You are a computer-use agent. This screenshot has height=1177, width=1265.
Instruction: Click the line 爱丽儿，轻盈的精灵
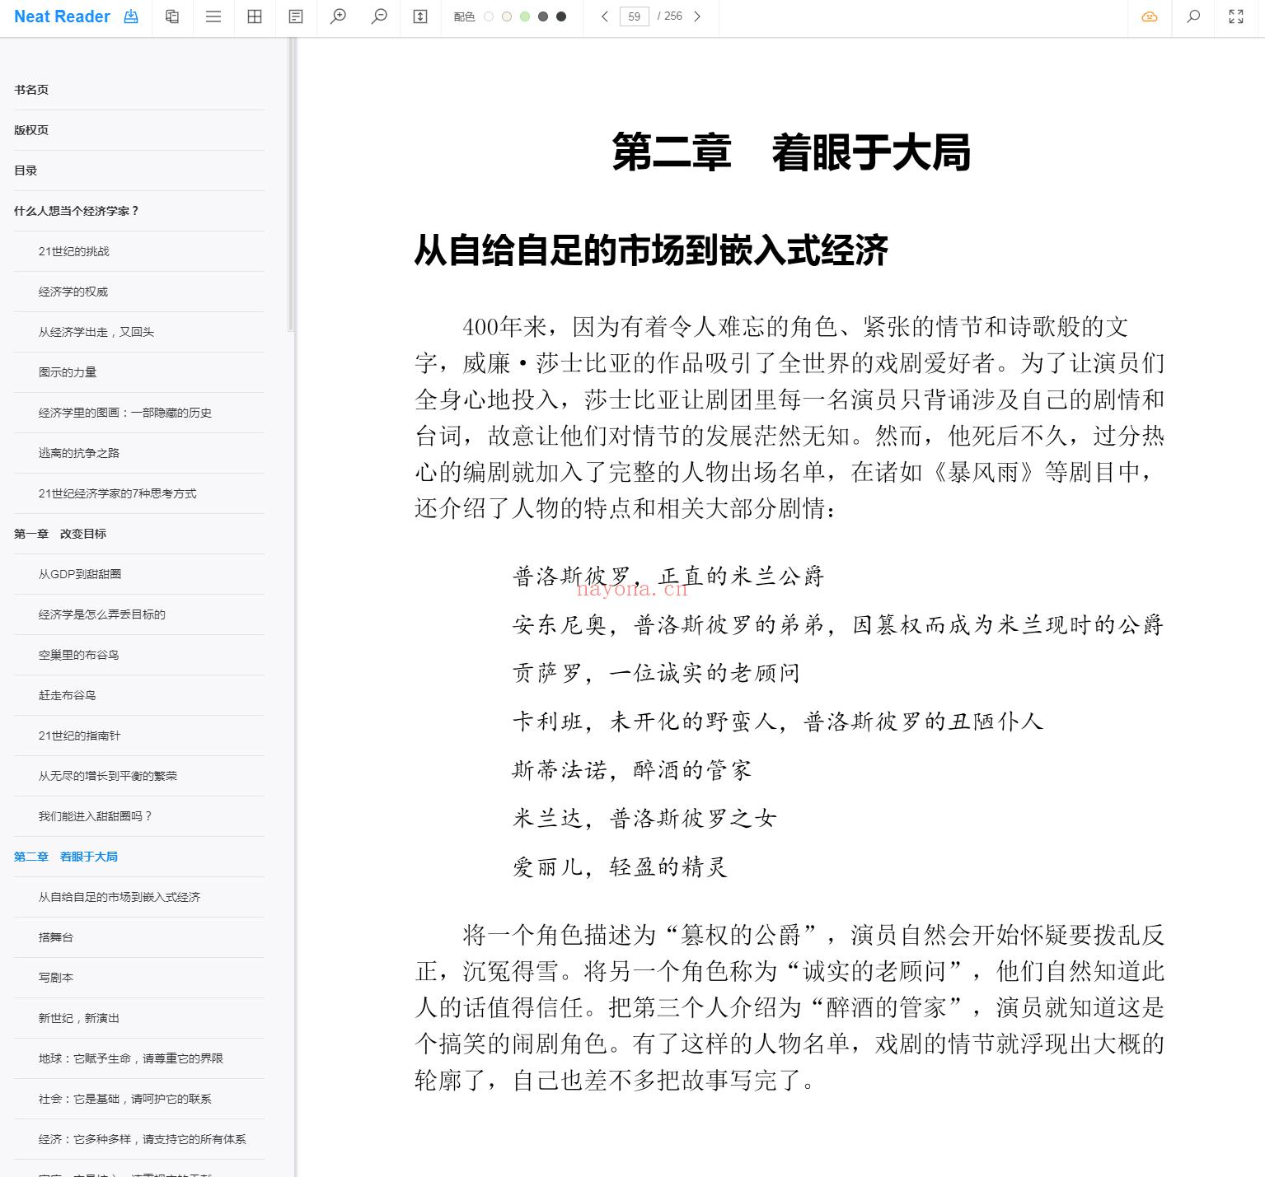(620, 866)
